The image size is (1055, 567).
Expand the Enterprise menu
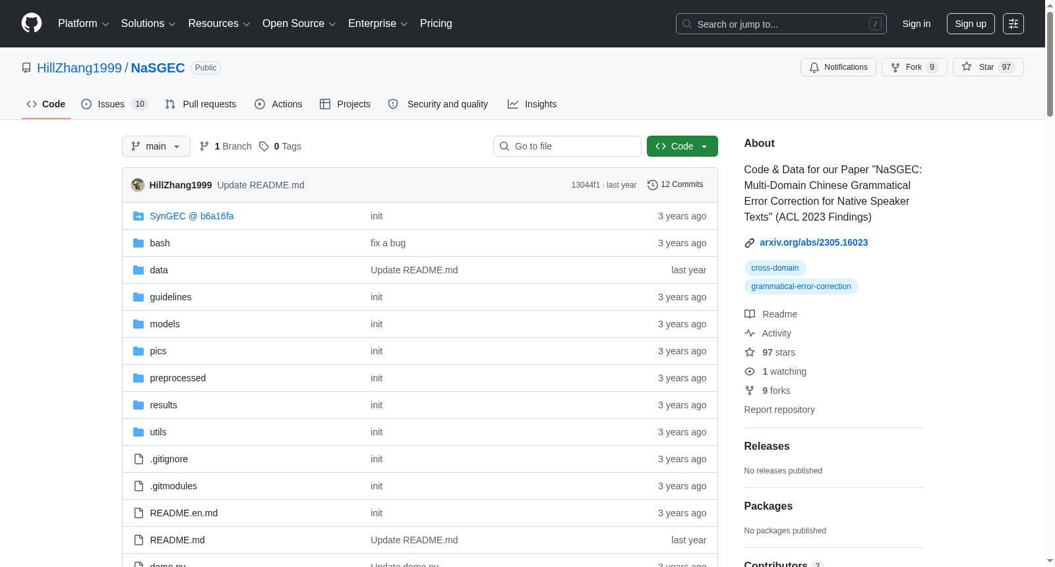[378, 24]
